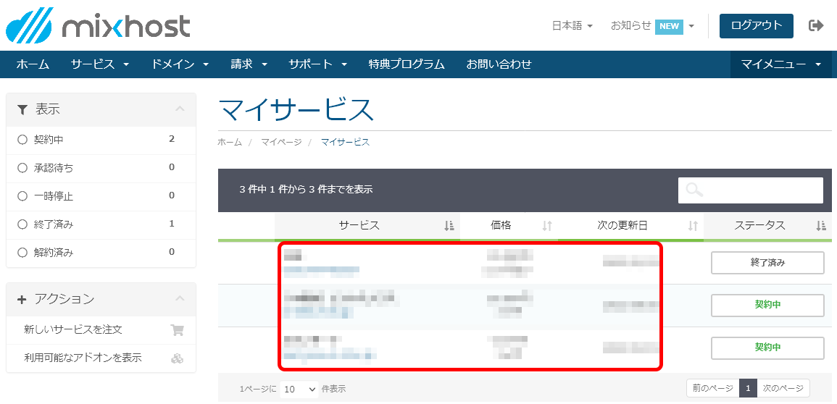Select the 承認待ち filter radio button
Image resolution: width=837 pixels, height=404 pixels.
(x=22, y=168)
